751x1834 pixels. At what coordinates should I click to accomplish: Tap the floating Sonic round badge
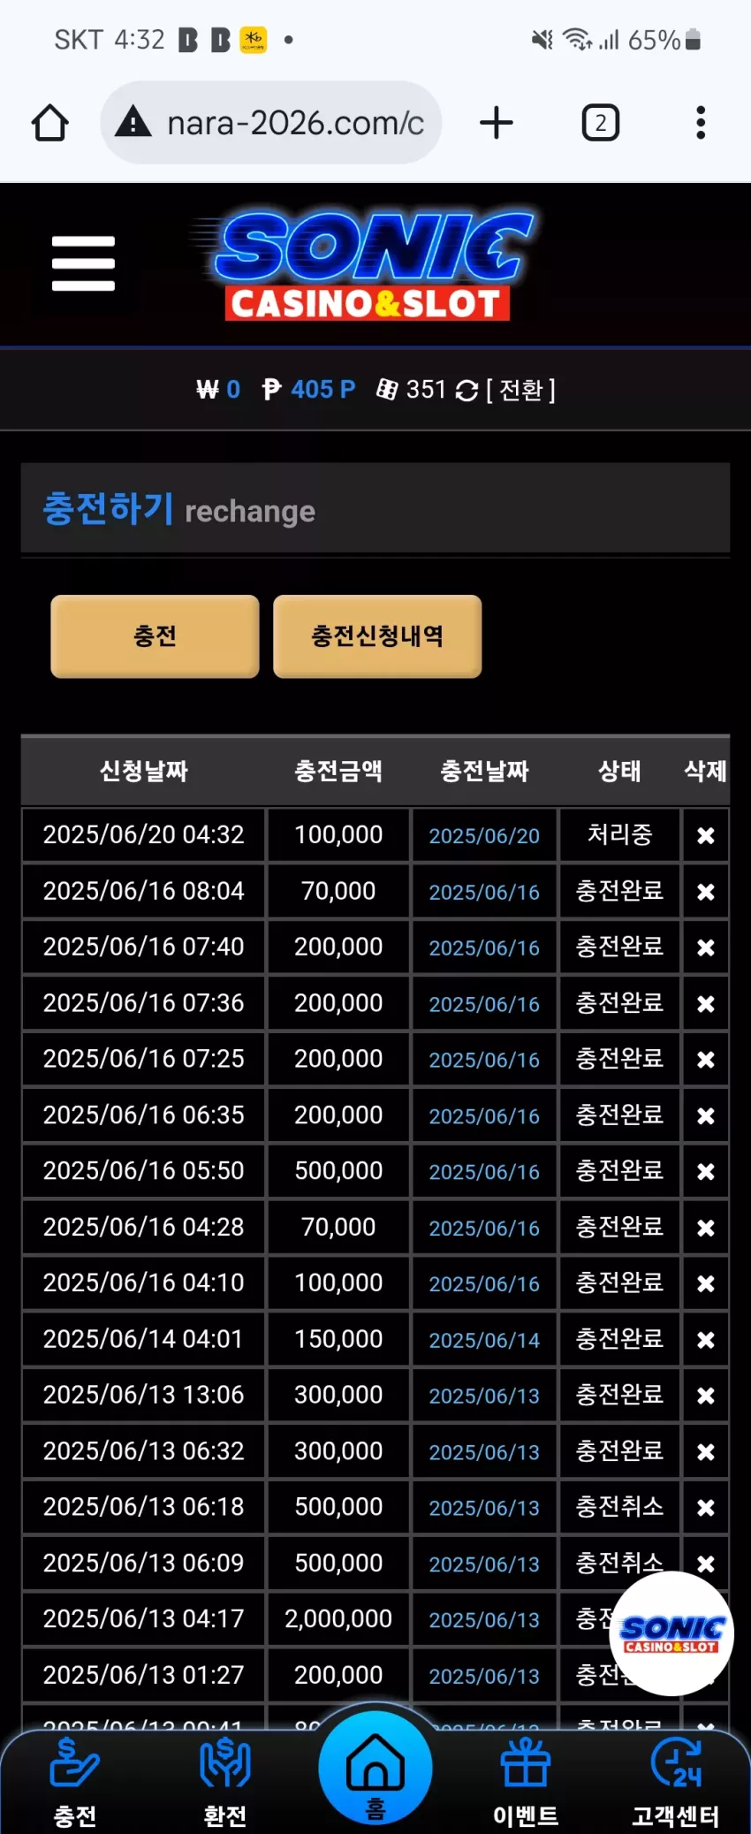[671, 1633]
